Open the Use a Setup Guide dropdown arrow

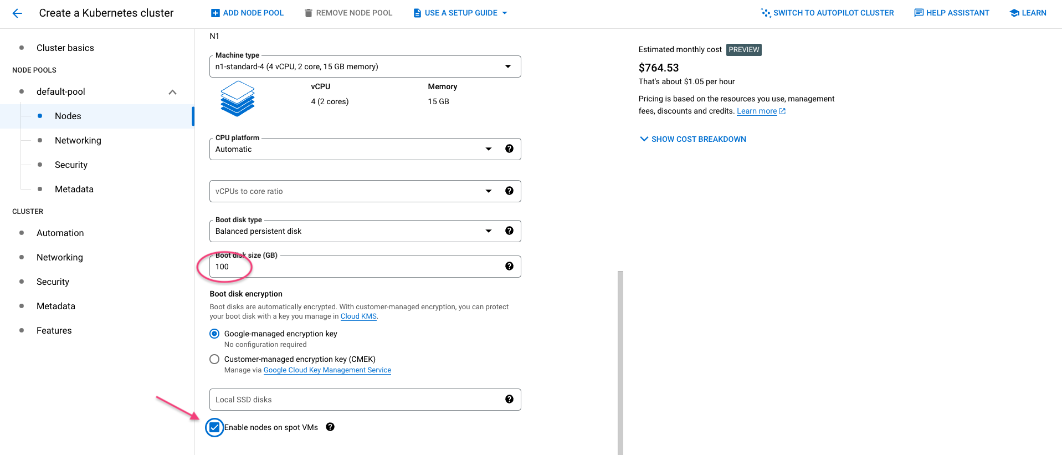[x=505, y=13]
